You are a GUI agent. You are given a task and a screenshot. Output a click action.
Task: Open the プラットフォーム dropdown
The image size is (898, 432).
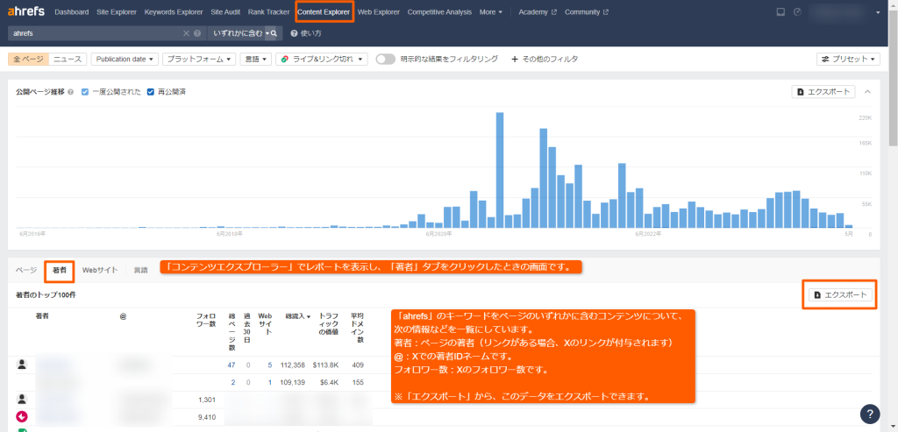[x=199, y=59]
